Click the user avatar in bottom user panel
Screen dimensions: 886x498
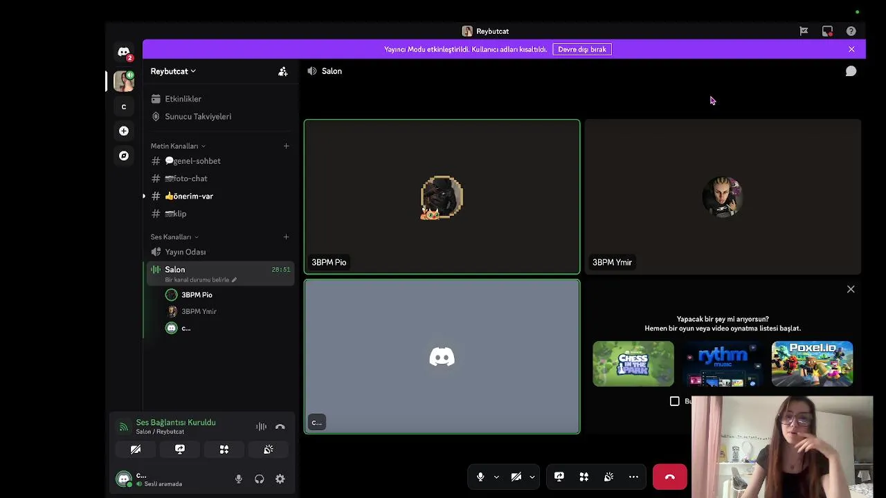tap(124, 479)
